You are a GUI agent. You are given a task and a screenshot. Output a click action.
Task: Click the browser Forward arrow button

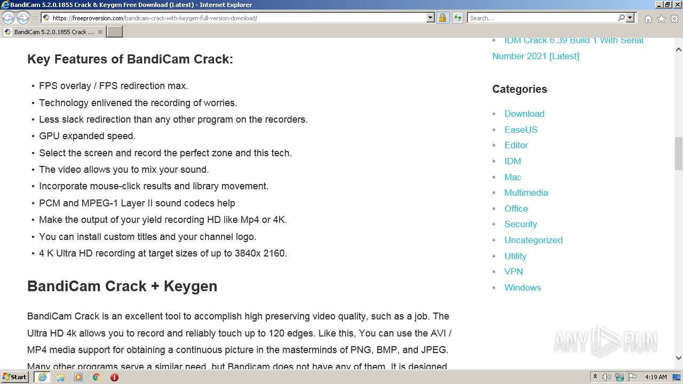click(x=23, y=18)
